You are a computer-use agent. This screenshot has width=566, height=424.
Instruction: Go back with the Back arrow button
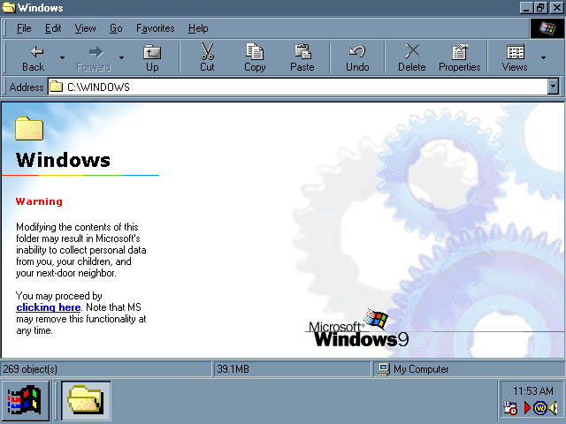[34, 57]
